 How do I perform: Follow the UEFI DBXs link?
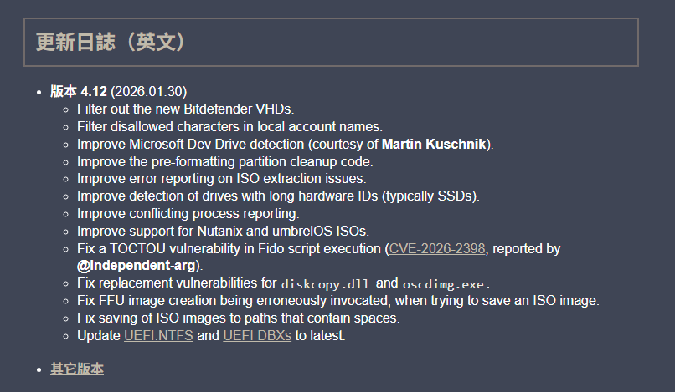point(257,336)
